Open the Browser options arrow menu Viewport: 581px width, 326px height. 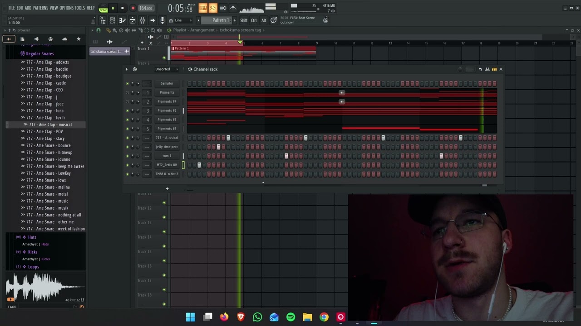[5, 30]
